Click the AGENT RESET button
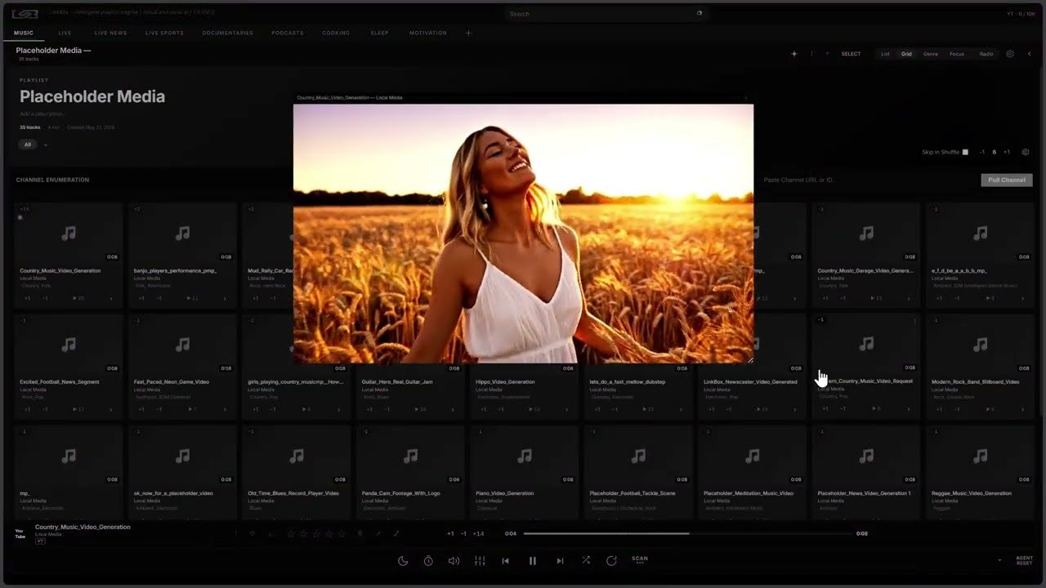The image size is (1046, 588). pyautogui.click(x=1024, y=561)
